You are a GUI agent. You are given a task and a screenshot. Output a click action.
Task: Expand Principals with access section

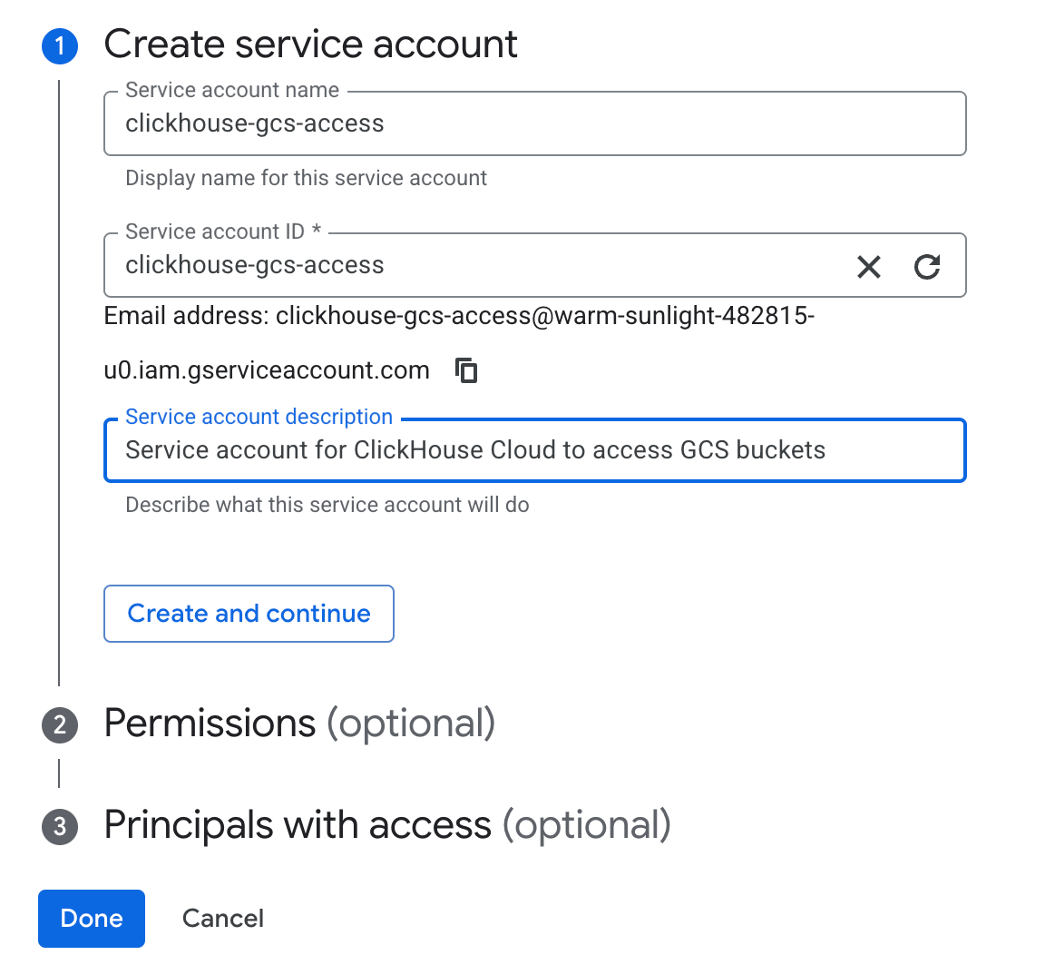point(387,825)
